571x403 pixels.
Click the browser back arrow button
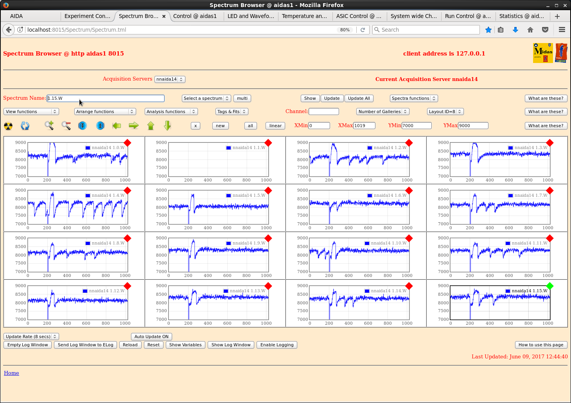9,30
